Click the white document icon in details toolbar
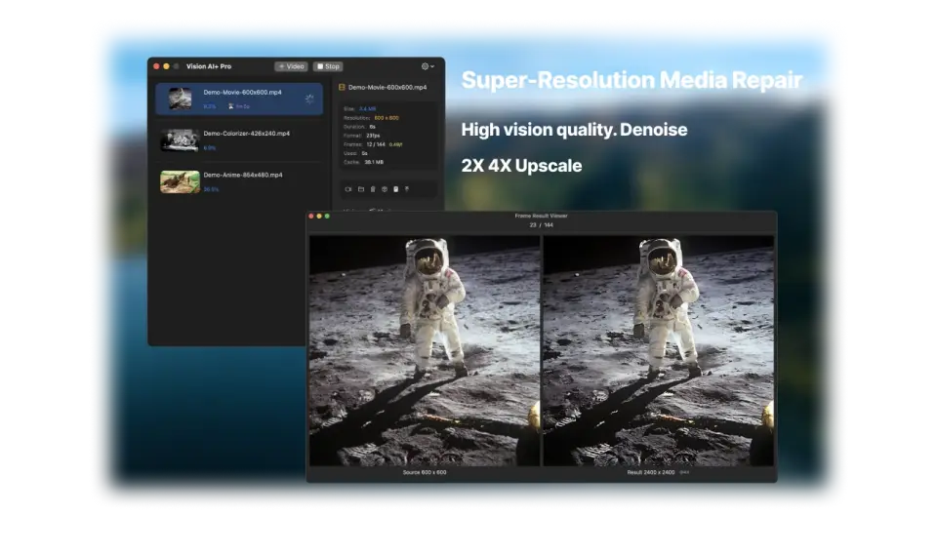 pyautogui.click(x=395, y=189)
